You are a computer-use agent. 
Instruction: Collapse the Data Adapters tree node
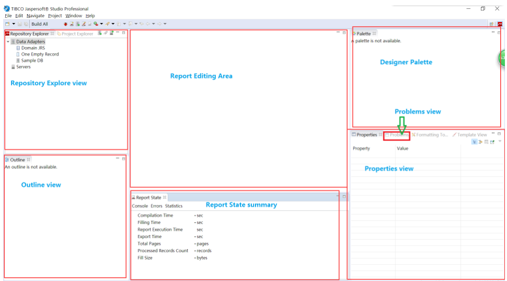click(x=8, y=42)
